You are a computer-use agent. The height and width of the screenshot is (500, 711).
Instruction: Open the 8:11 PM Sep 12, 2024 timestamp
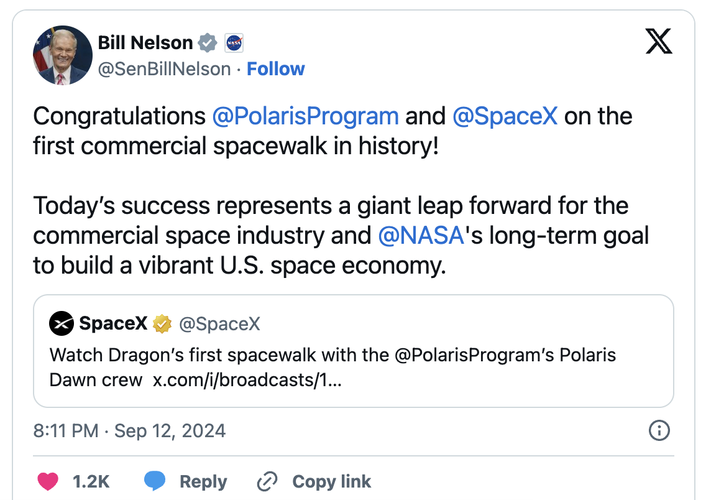[129, 430]
